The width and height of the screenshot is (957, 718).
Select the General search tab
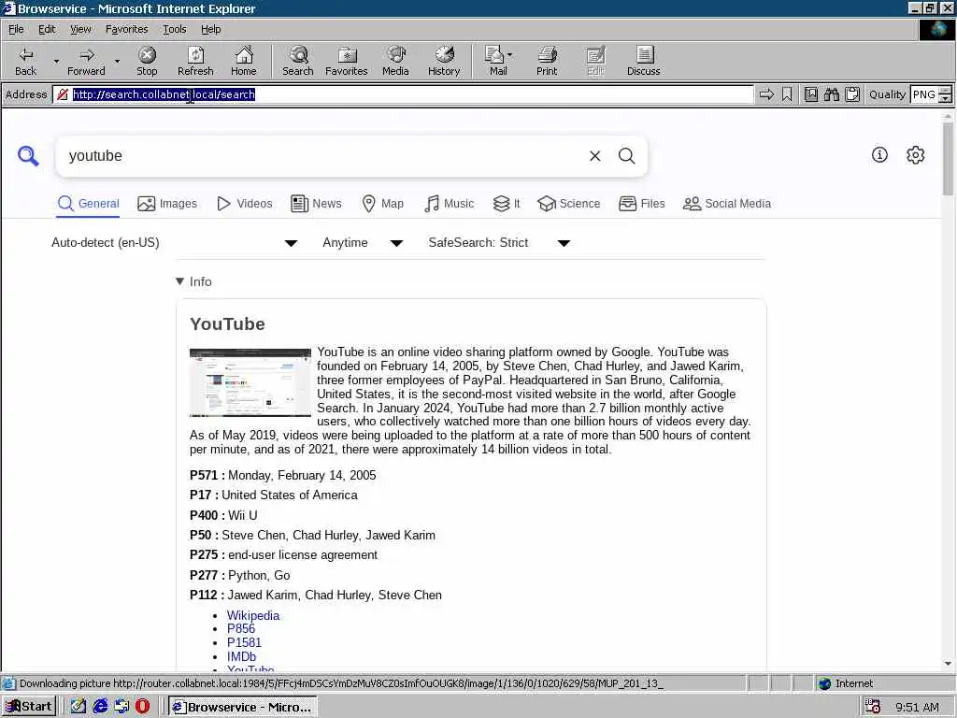[89, 204]
